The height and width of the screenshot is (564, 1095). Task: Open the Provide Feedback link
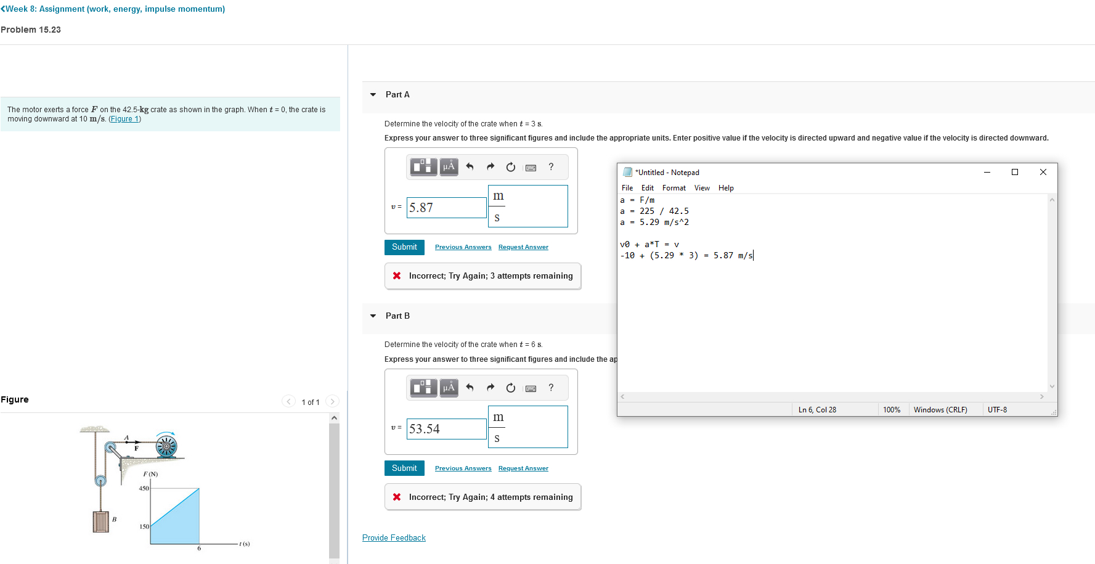pyautogui.click(x=394, y=538)
